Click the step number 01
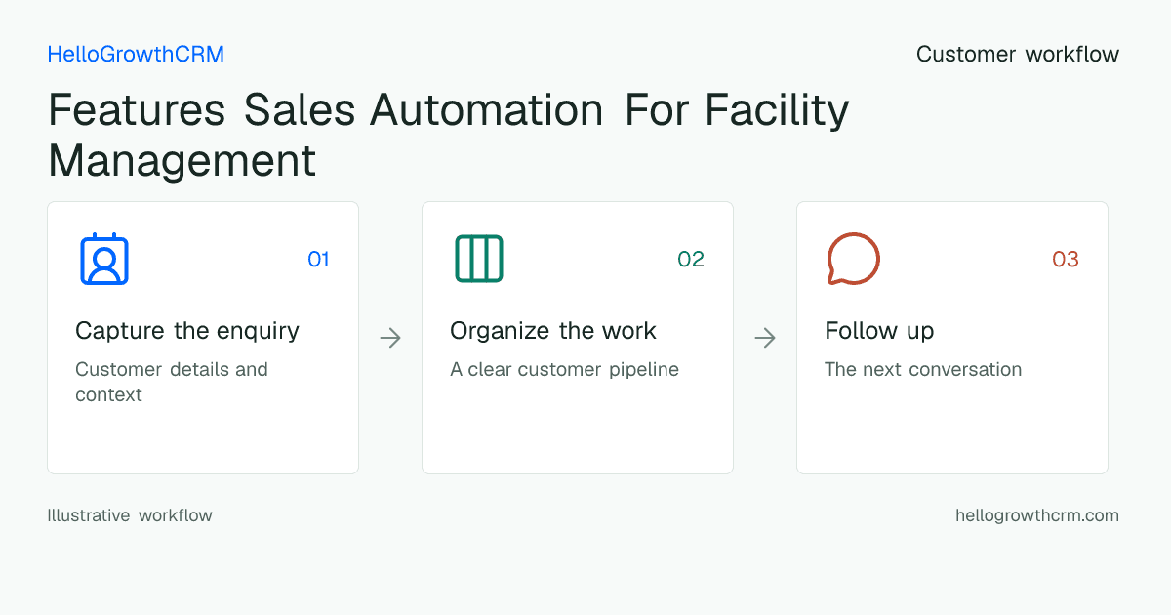The image size is (1171, 615). 318,259
